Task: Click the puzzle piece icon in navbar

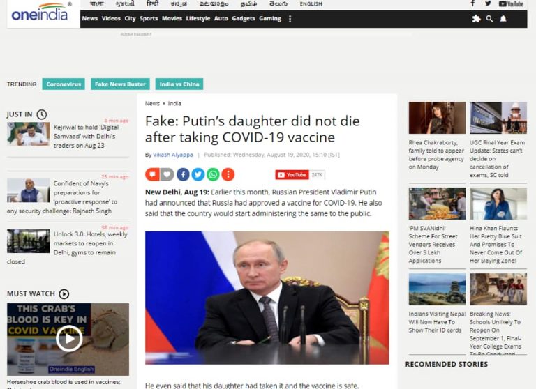Action: coord(476,18)
